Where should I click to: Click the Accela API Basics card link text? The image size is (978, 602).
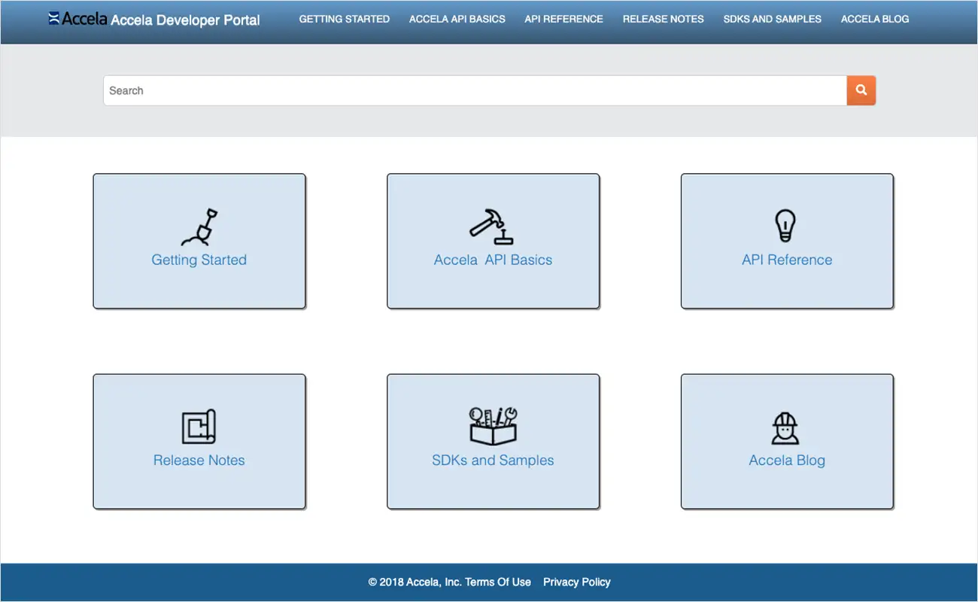(493, 260)
